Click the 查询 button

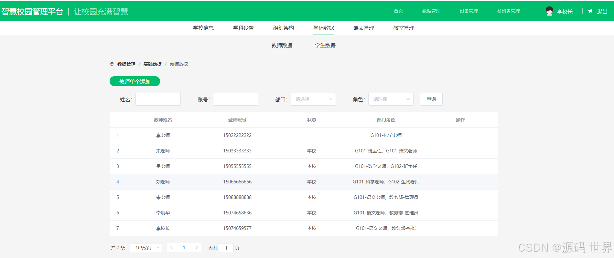(431, 99)
